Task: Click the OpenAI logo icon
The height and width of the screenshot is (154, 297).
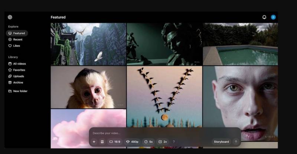Action: coord(10,17)
